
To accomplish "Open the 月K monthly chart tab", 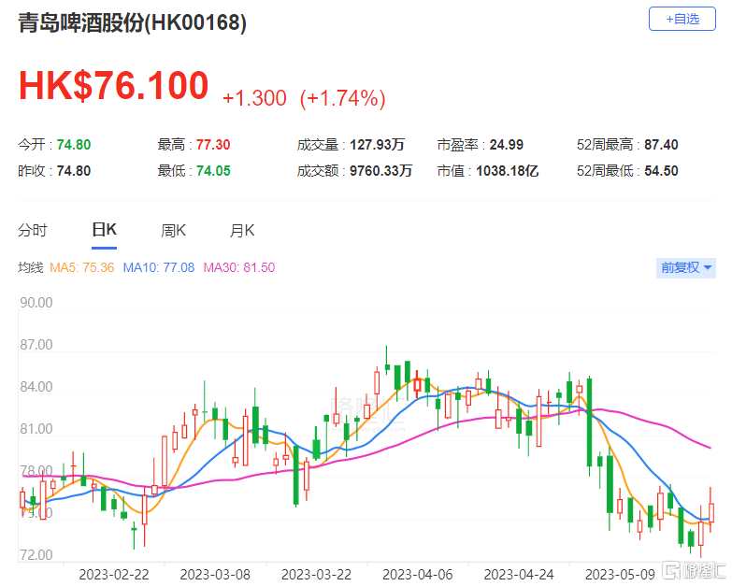I will click(x=242, y=230).
